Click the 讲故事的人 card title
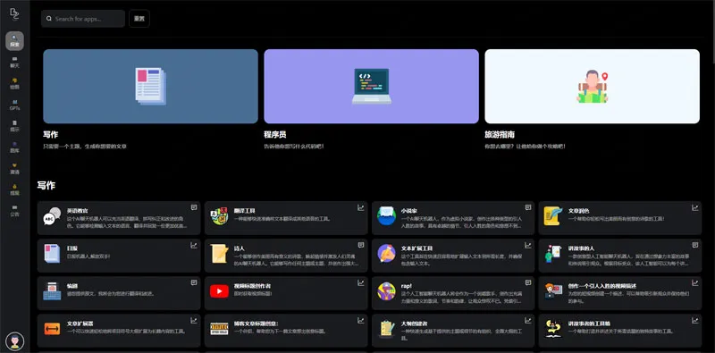This screenshot has width=715, height=353. pyautogui.click(x=582, y=248)
